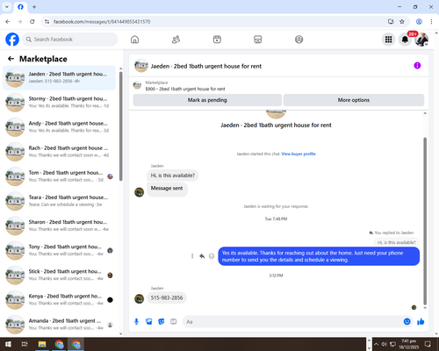Open the Reels video icon in the top navigation

[217, 39]
